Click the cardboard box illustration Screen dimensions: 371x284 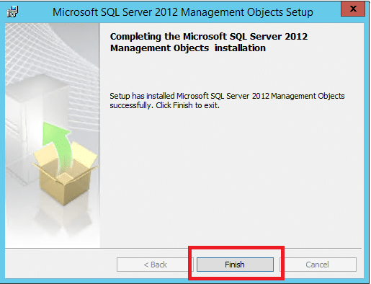coord(65,173)
